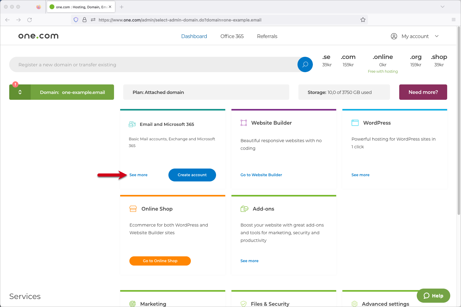Screen dimensions: 461x307
Task: Close the one.com browser tab
Action: 110,7
